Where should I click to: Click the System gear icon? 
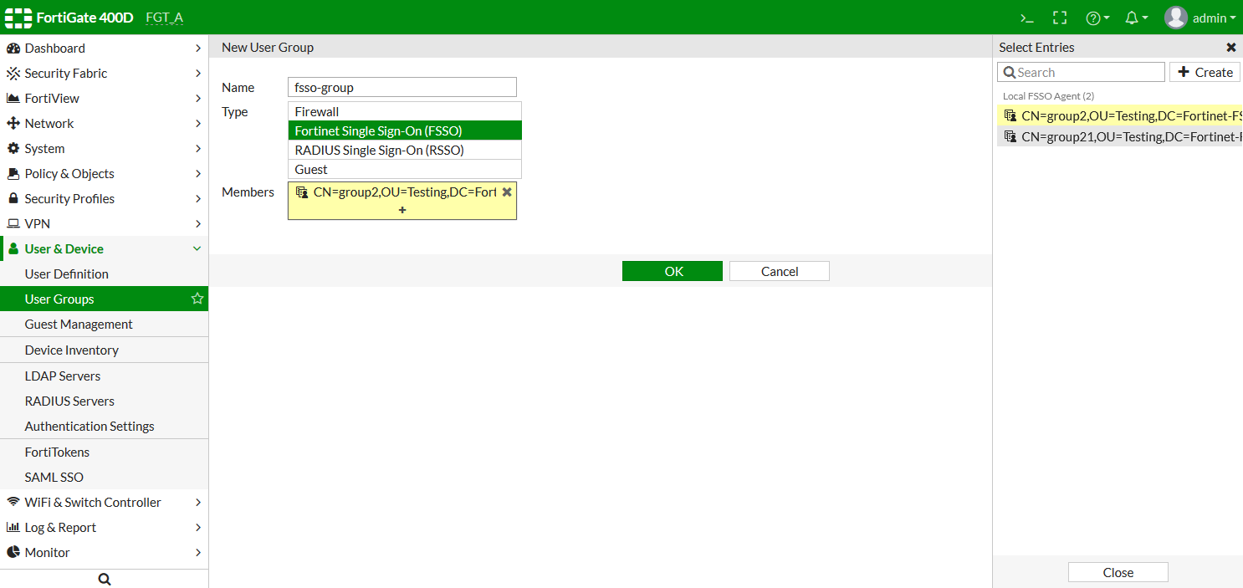pos(13,149)
